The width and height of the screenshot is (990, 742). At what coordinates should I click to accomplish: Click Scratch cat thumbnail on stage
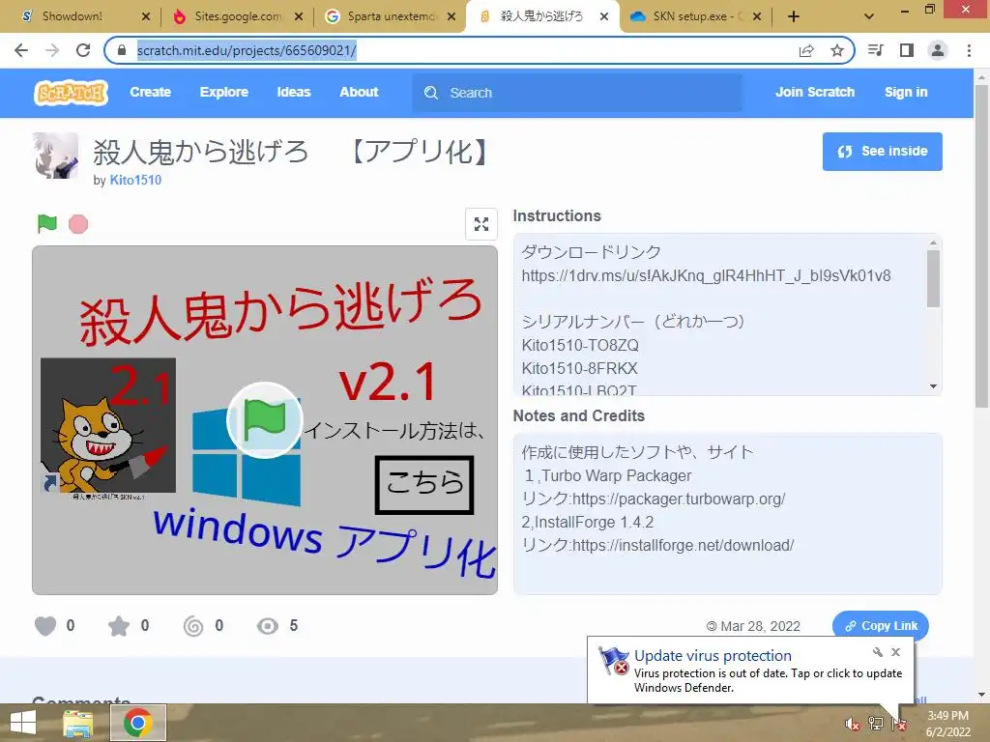click(x=108, y=425)
